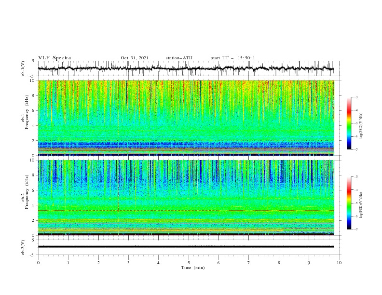The image size is (382, 295).
Task: Click the ch.1 colorbar "log(PSD)(V²/Hz)" label
Action: (x=361, y=126)
